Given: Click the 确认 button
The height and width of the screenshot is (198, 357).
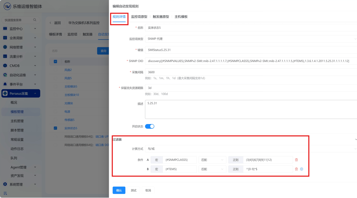Looking at the screenshot, I should [119, 190].
